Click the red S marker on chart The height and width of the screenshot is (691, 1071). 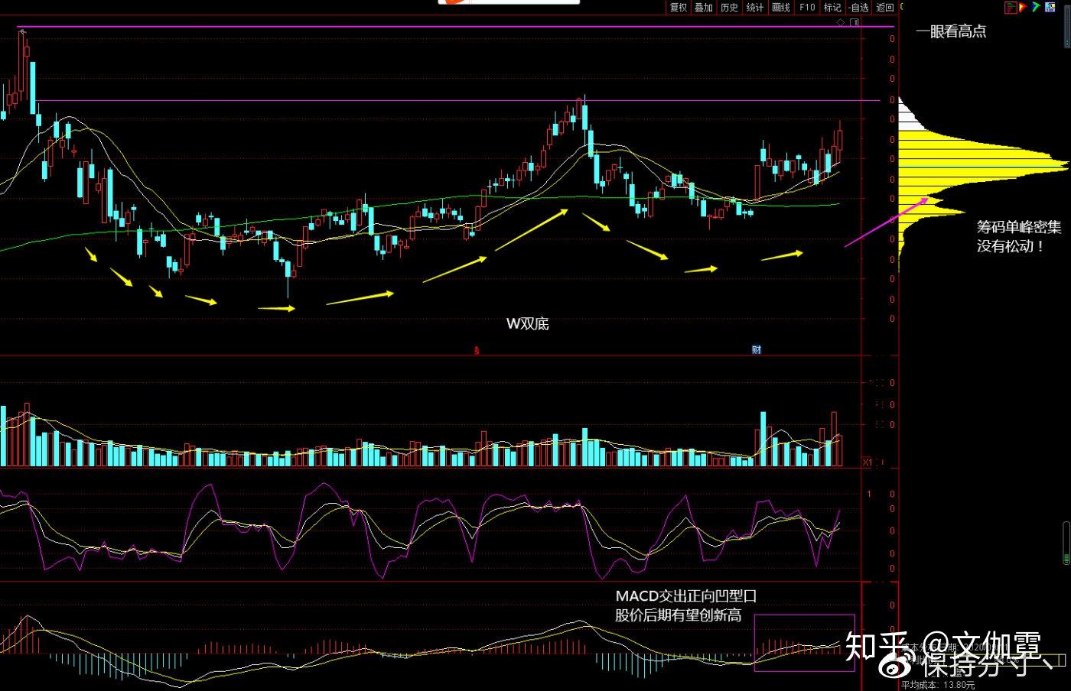(x=476, y=351)
